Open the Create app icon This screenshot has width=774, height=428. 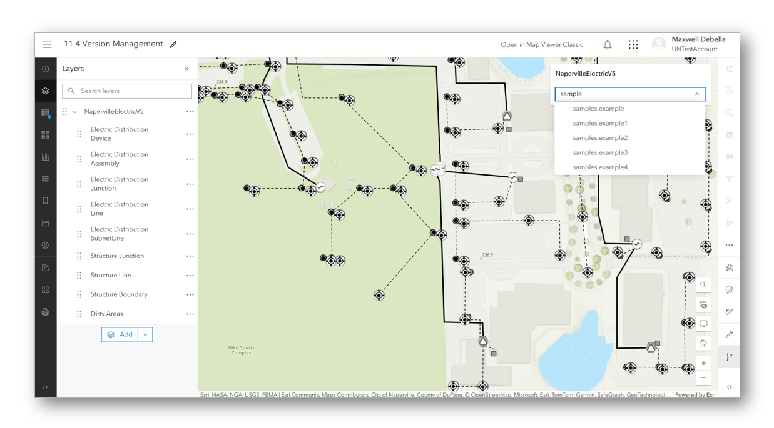46,290
